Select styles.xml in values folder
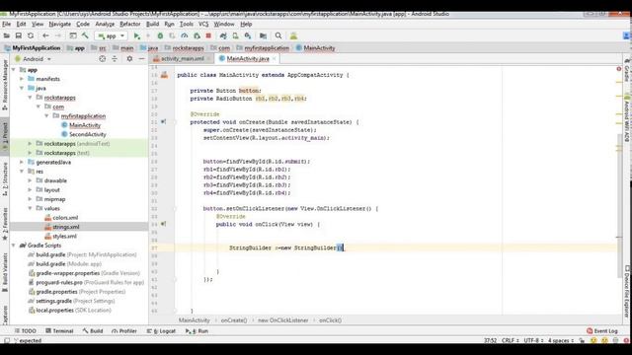The image size is (632, 355). pyautogui.click(x=64, y=237)
